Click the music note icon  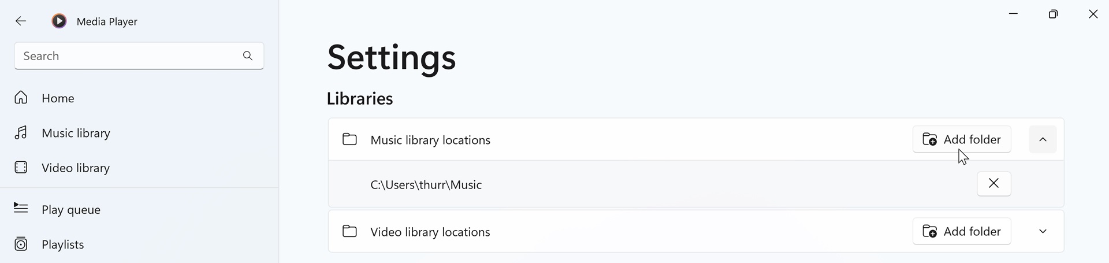[21, 133]
